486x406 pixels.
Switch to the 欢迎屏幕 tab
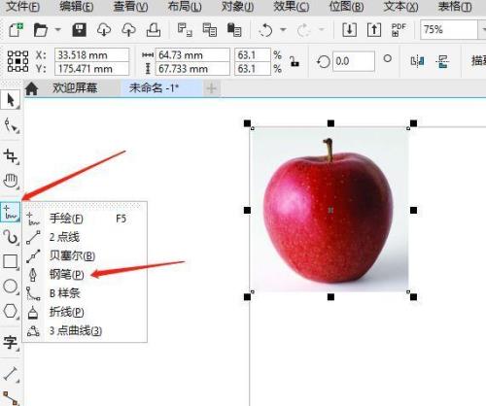[75, 88]
